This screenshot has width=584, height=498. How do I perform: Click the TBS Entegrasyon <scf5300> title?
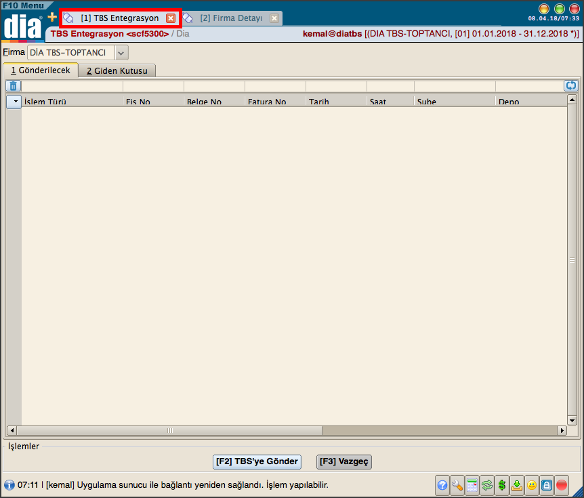pyautogui.click(x=110, y=34)
